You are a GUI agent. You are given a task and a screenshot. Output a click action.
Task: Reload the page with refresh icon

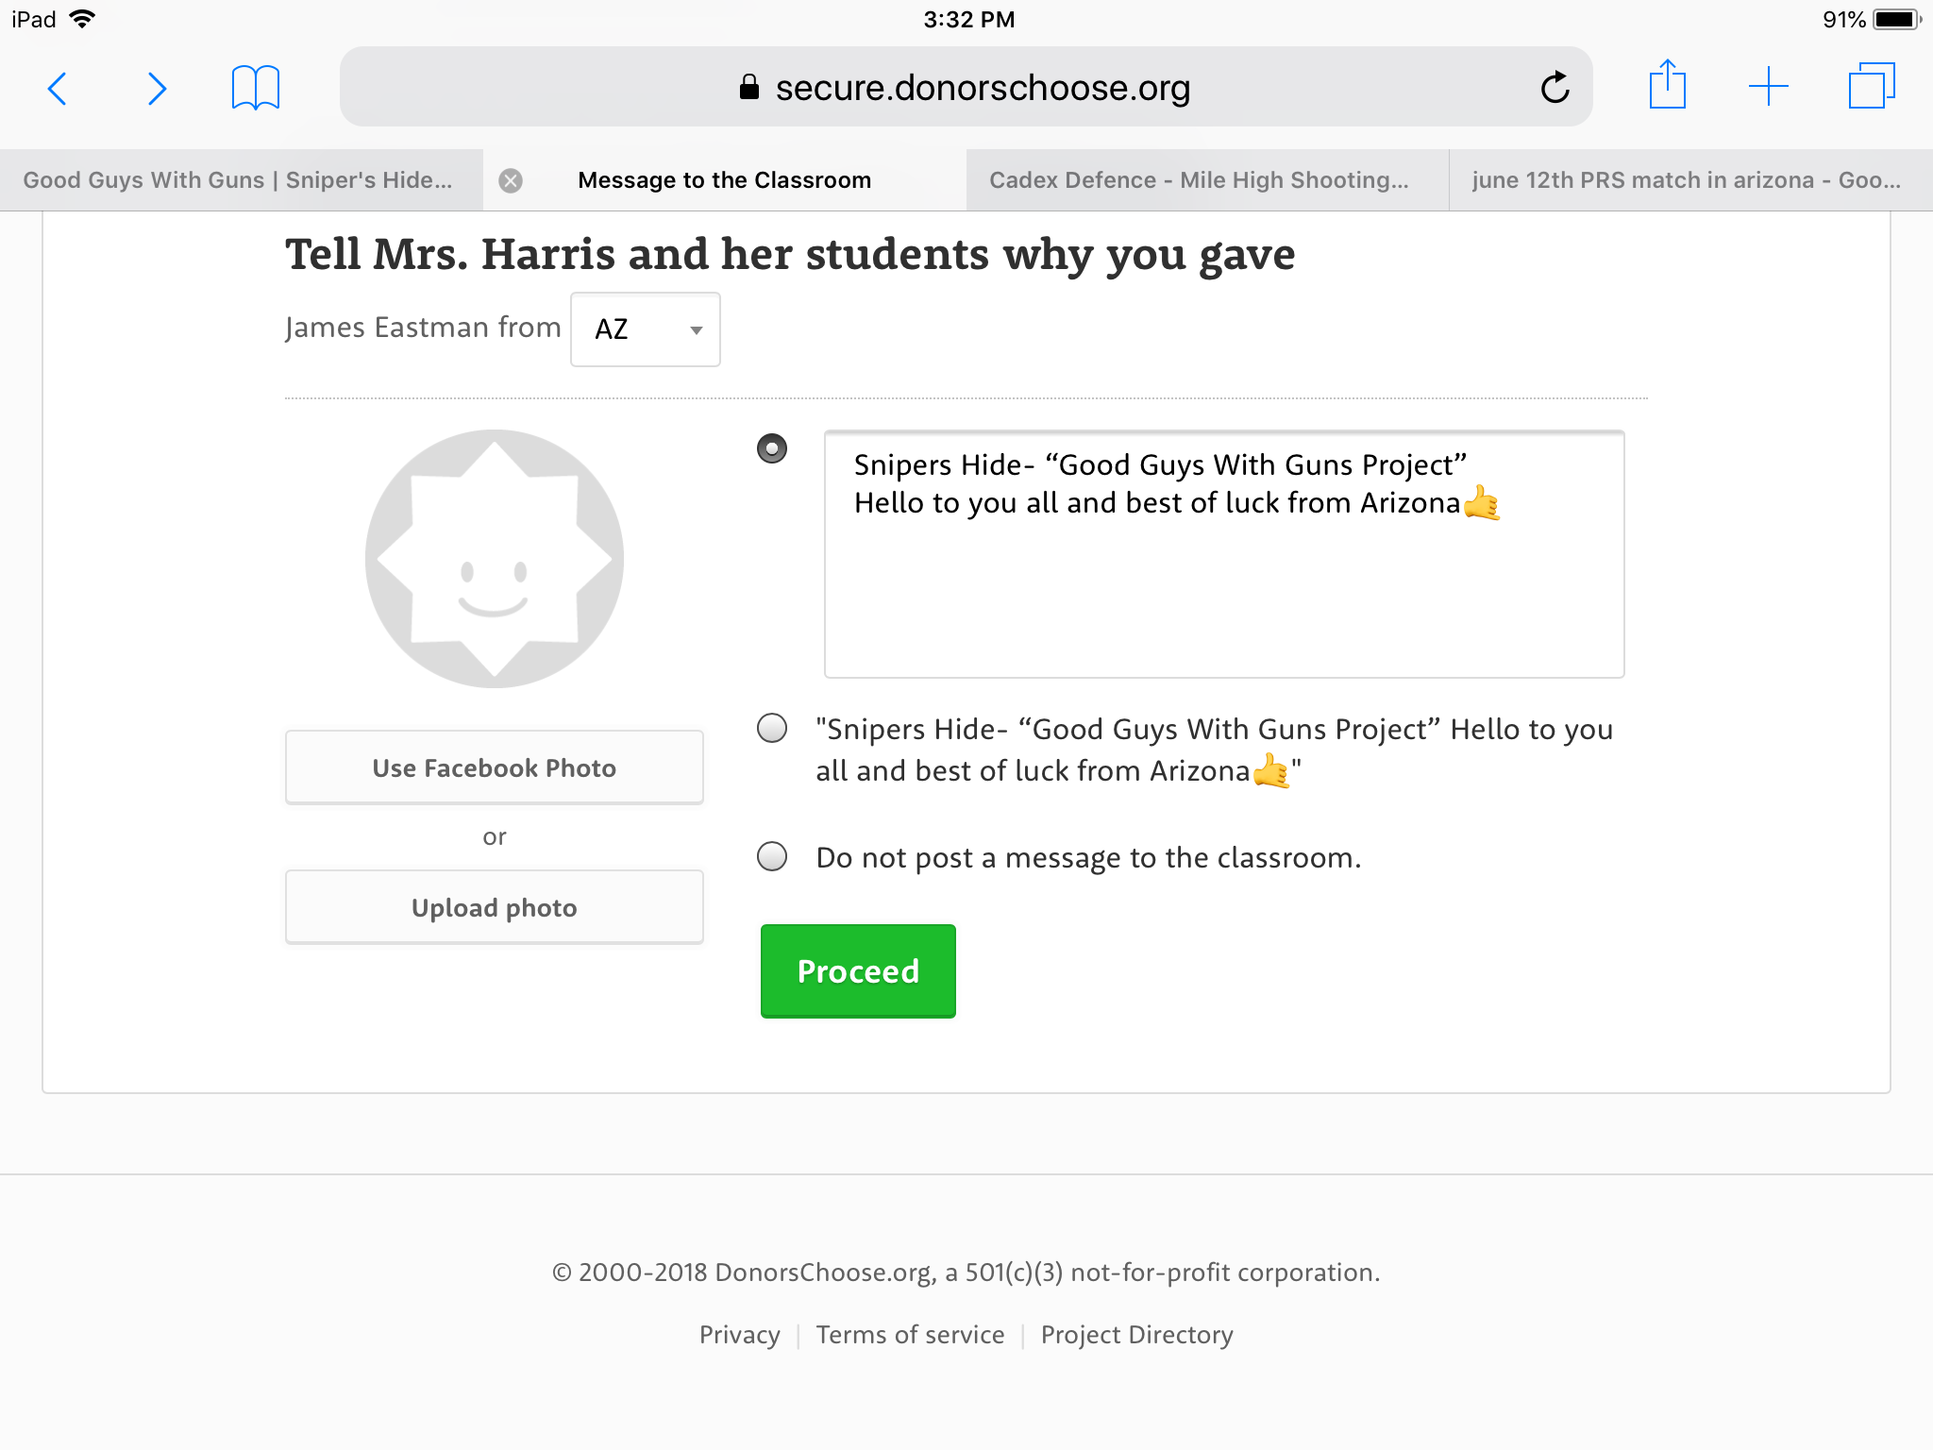tap(1555, 88)
